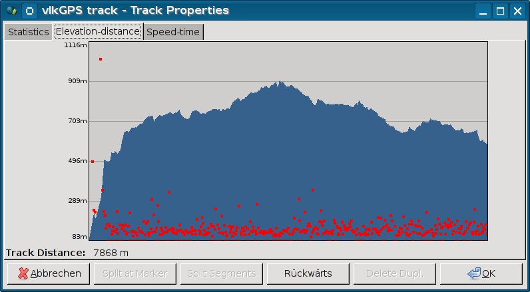Click the red X icon on Abbrechen
This screenshot has height=292, width=530.
tap(23, 273)
